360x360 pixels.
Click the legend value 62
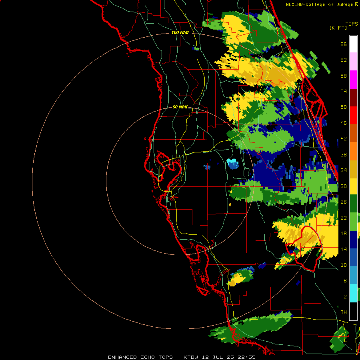pos(344,60)
